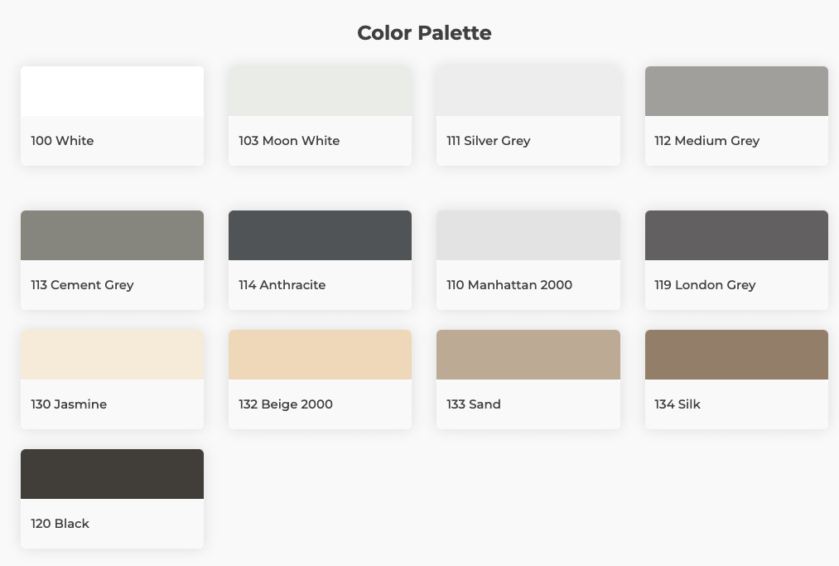
Task: Choose the 132 Beige 2000 swatch
Action: 320,355
